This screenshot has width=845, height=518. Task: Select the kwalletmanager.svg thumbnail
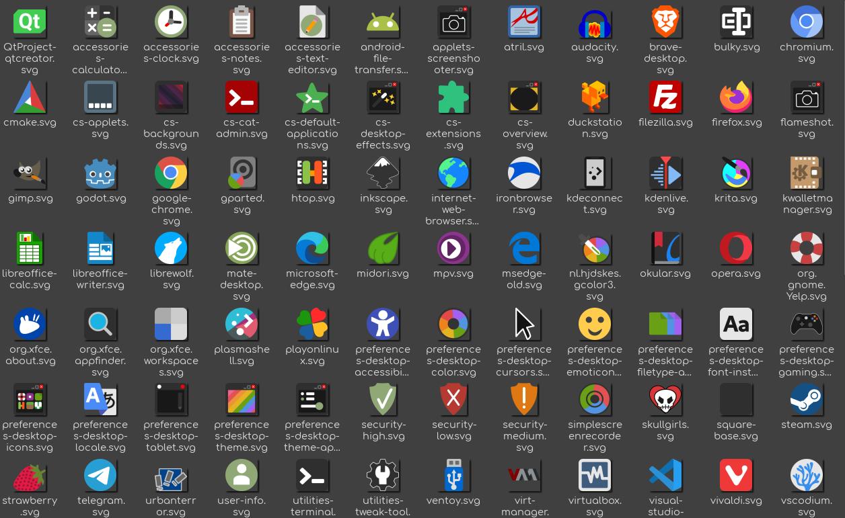tap(807, 173)
